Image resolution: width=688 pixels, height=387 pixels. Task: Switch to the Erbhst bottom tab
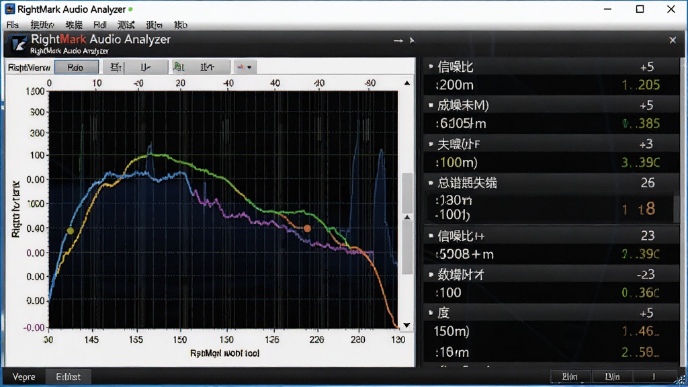click(x=69, y=377)
